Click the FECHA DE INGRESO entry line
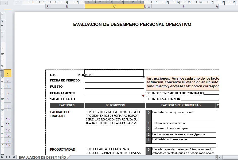238x160 pixels. click(x=114, y=80)
